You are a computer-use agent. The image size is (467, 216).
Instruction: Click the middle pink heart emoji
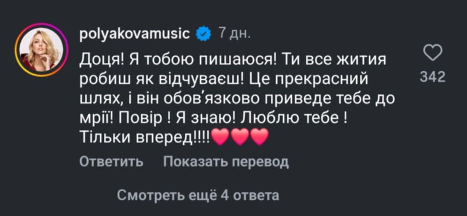coord(240,139)
